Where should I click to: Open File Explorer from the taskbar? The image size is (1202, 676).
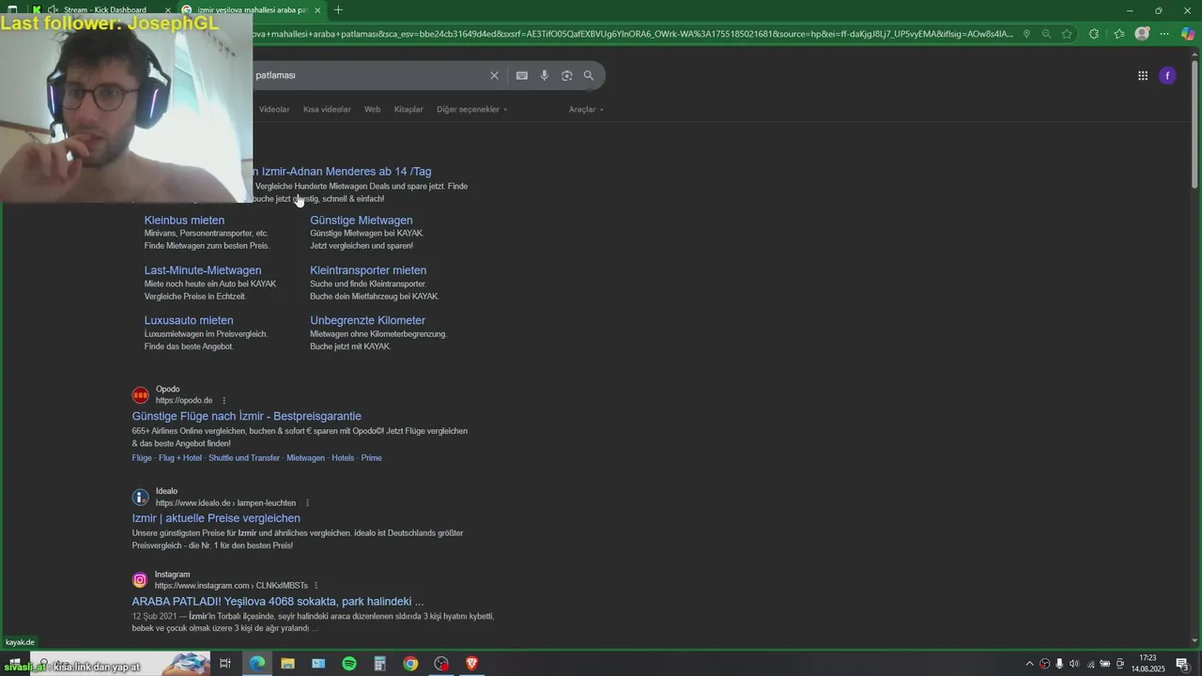pos(287,664)
